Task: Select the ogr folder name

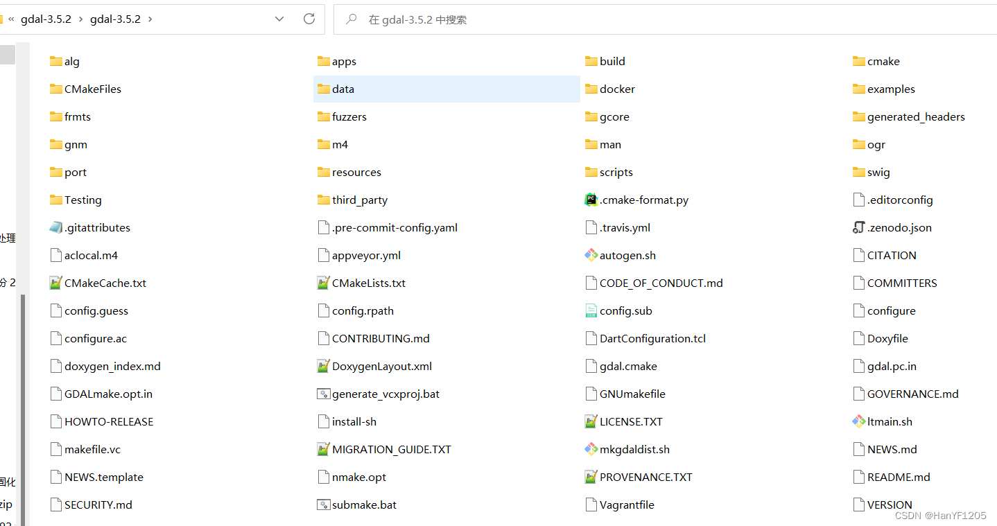Action: click(x=876, y=144)
